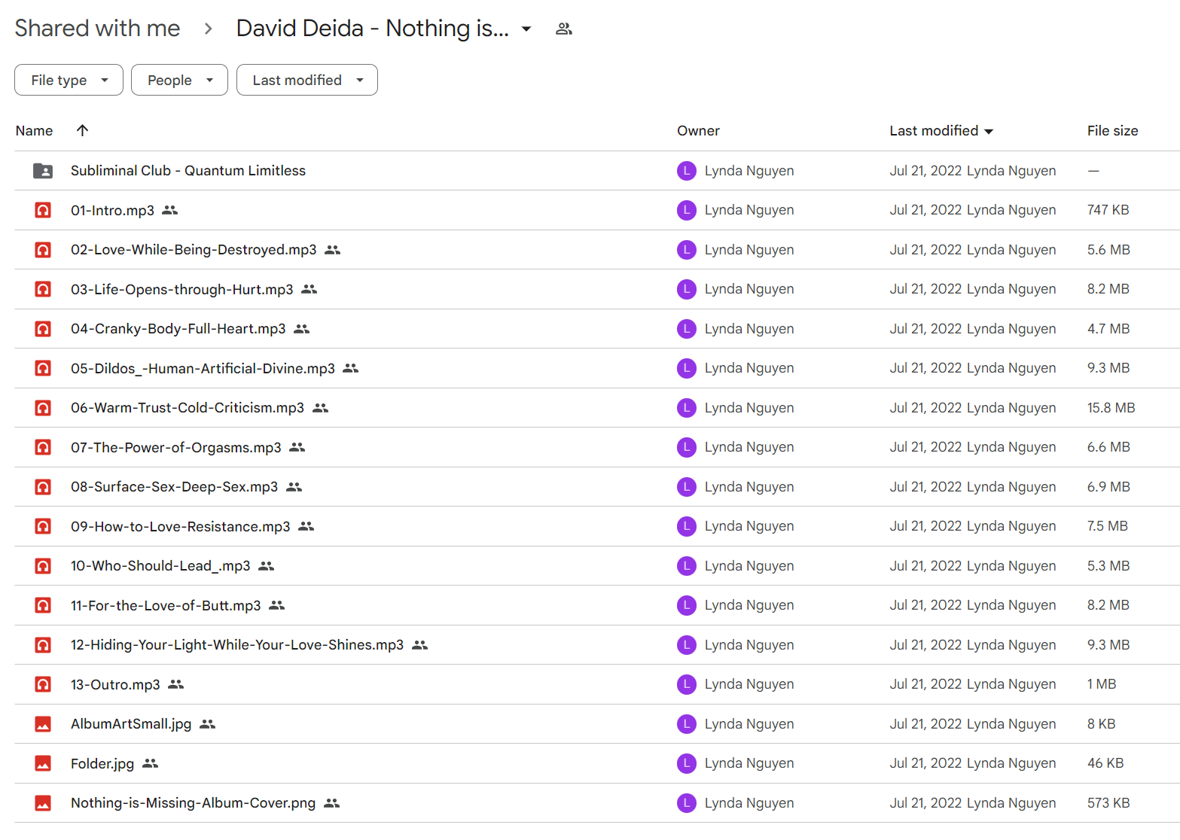Image resolution: width=1180 pixels, height=840 pixels.
Task: Select the file 07-The-Power-of-Orgasms.mp3
Action: coord(176,447)
